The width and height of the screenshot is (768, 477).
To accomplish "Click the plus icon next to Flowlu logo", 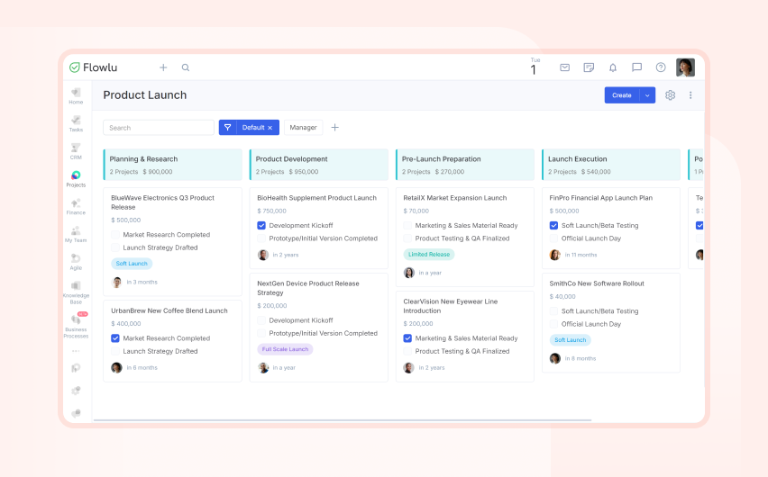I will tap(163, 67).
